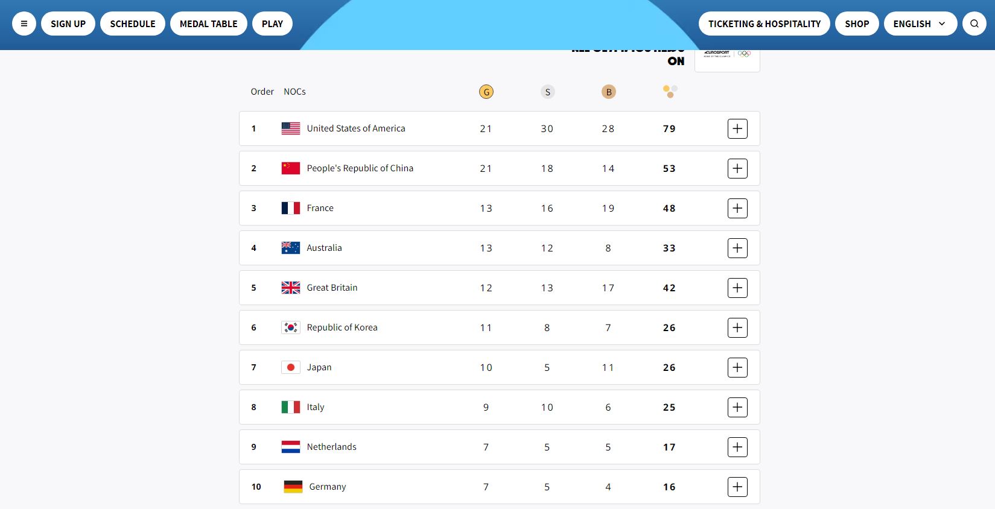Image resolution: width=995 pixels, height=509 pixels.
Task: Expand the France medal details
Action: click(x=737, y=208)
